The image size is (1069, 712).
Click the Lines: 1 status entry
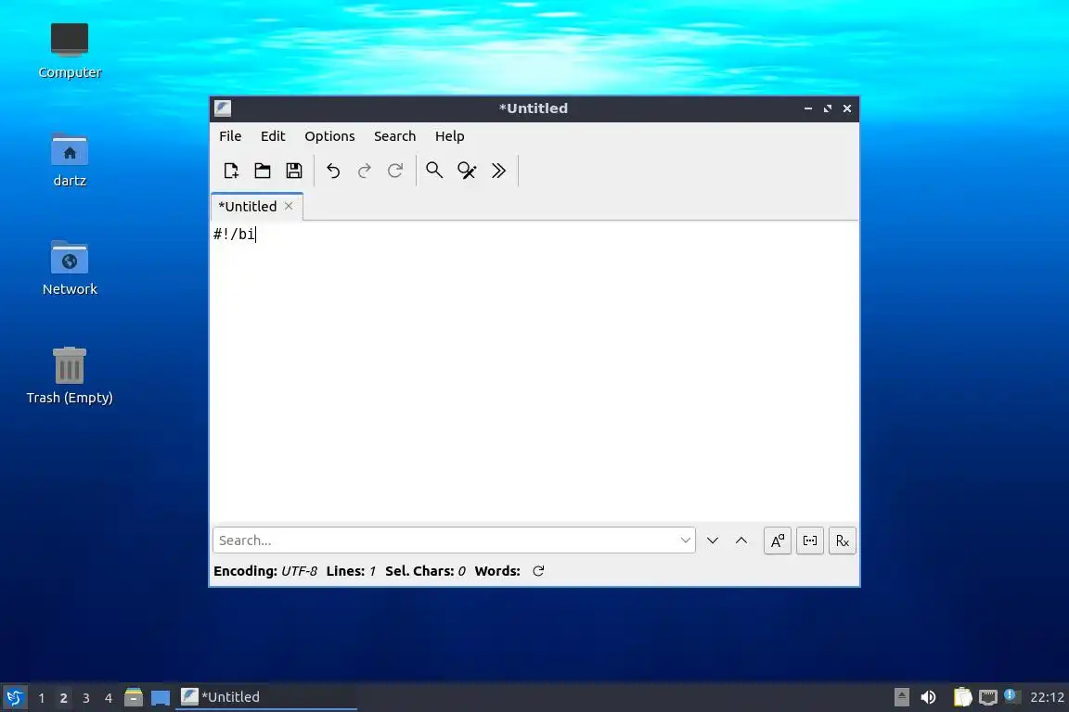point(351,571)
